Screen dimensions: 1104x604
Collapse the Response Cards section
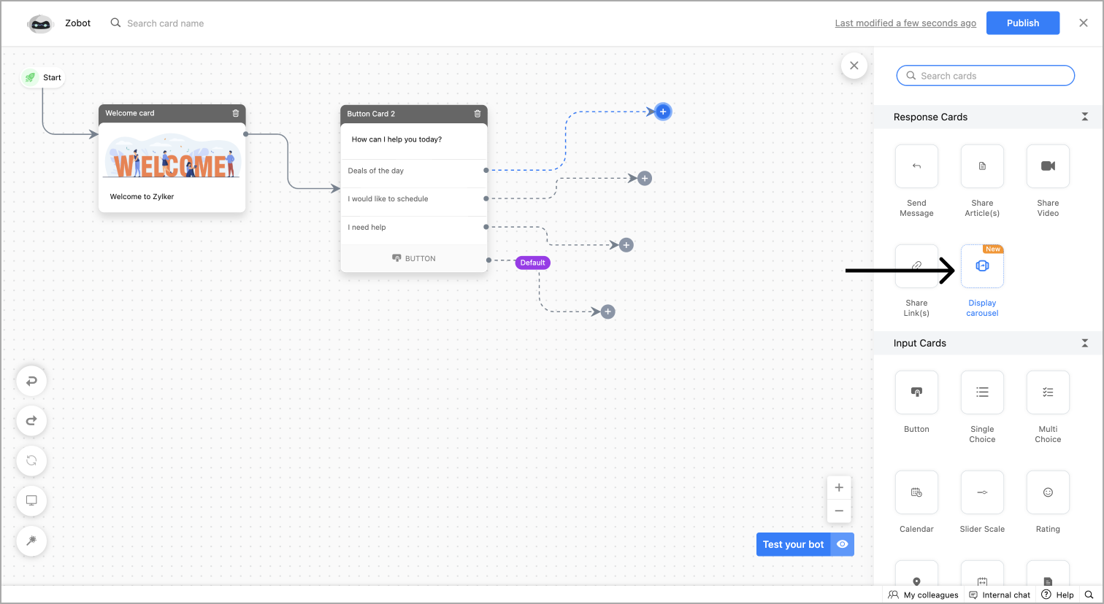pyautogui.click(x=1084, y=117)
